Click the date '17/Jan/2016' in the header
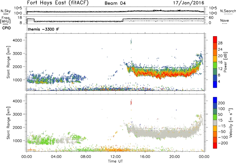The width and height of the screenshot is (236, 163). click(189, 3)
